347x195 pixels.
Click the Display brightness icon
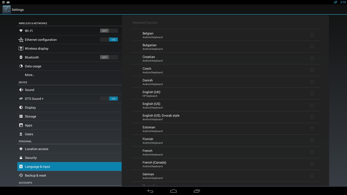[21, 108]
